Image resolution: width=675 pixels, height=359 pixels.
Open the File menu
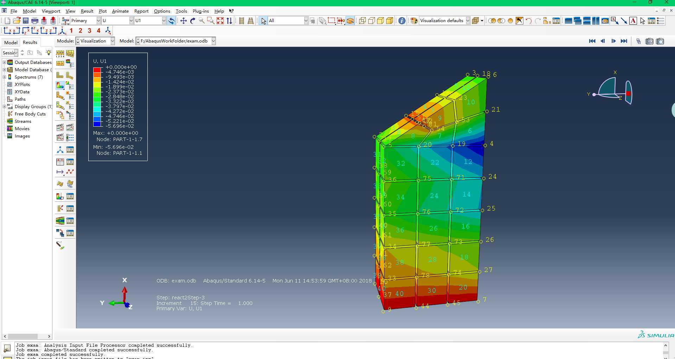tap(14, 11)
